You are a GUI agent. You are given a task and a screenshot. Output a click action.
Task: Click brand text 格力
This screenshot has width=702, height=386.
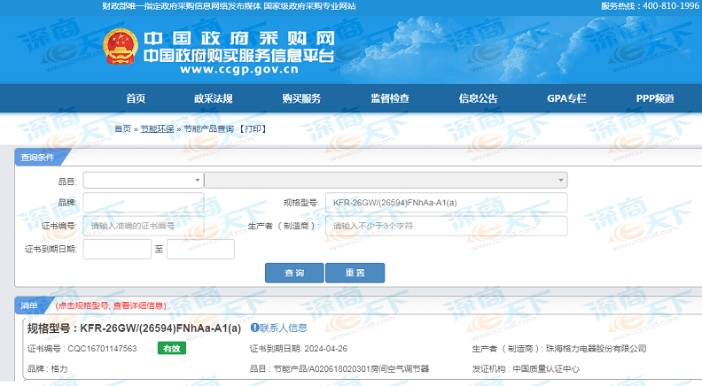(59, 368)
